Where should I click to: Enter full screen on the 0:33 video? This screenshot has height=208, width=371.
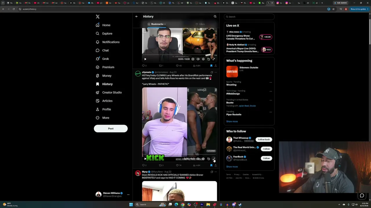pos(214,59)
